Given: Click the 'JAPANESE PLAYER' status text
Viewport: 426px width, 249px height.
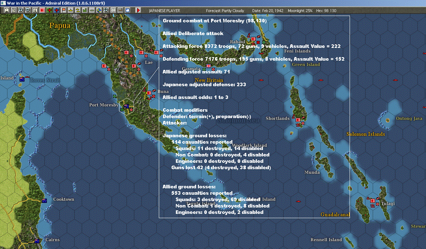Looking at the screenshot, I should point(165,11).
